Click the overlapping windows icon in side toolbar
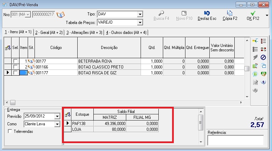This screenshot has width=272, height=151. point(263,66)
